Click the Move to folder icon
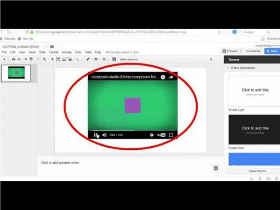 (52, 47)
